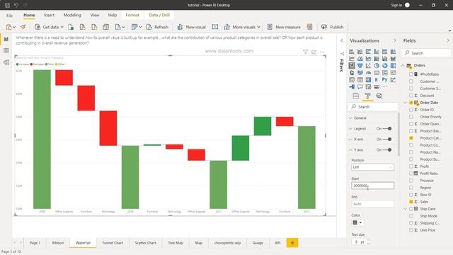This screenshot has width=453, height=255.
Task: Open the Y axis Color picker swatch
Action: [357, 222]
